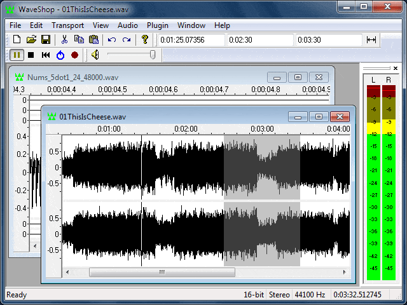The image size is (407, 305).
Task: Open the Transport menu
Action: tap(67, 25)
